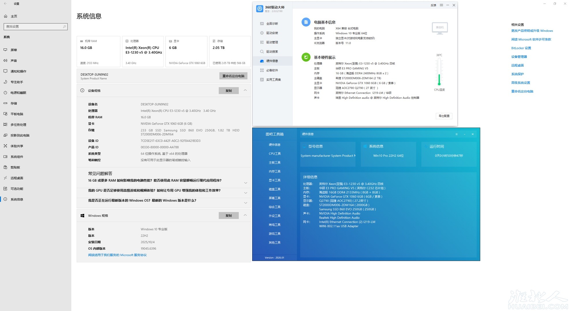Open the BitLocker 设置 link

[x=521, y=48]
